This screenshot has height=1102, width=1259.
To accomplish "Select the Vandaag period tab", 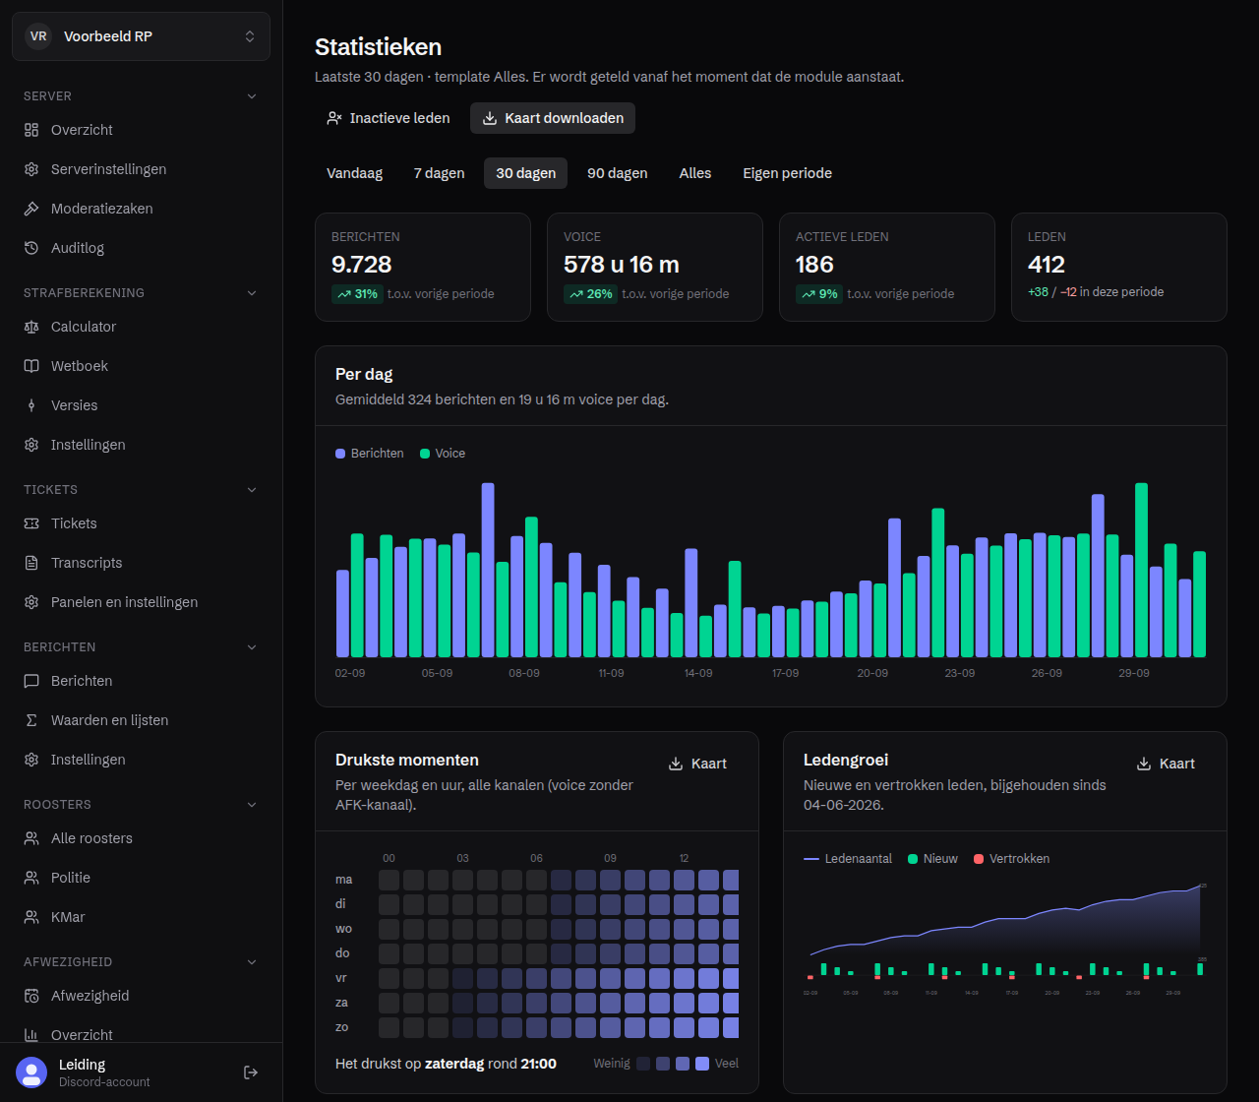I will click(354, 173).
